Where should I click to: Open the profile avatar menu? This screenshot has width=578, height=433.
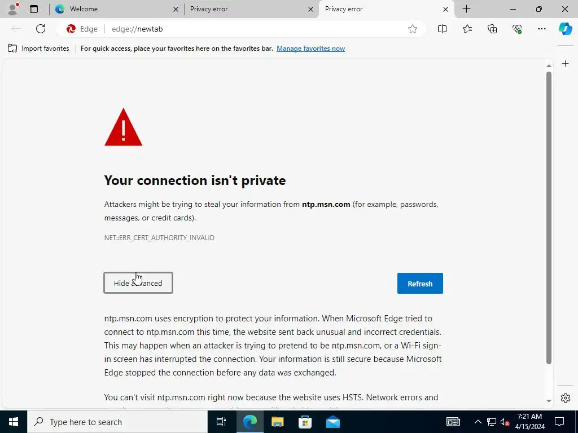[13, 9]
